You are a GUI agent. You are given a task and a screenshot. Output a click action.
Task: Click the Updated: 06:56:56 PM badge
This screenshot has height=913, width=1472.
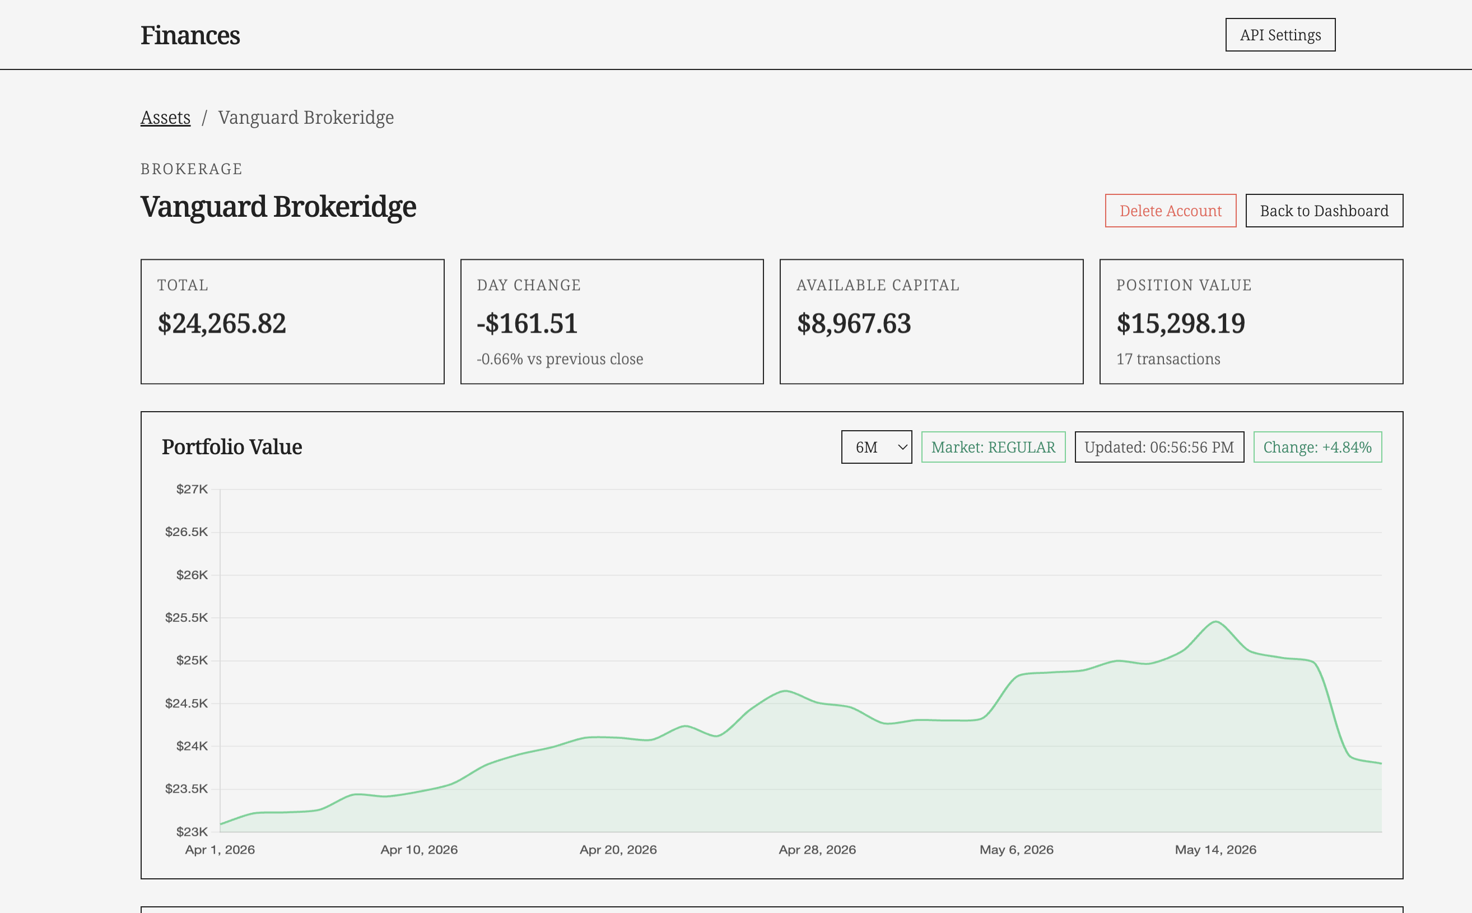tap(1159, 447)
